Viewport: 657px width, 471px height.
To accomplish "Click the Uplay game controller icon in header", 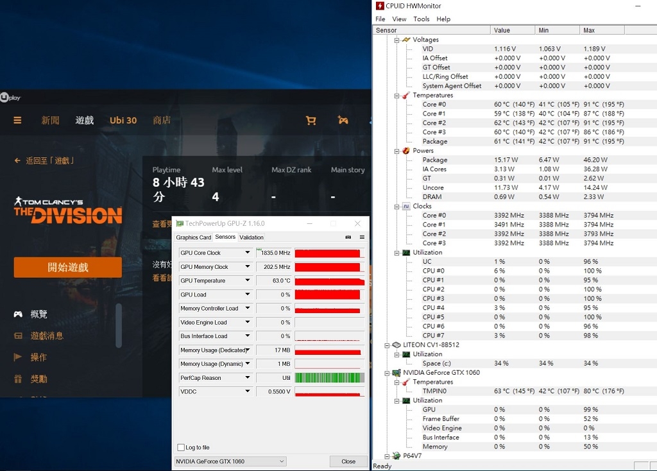I will tap(343, 120).
